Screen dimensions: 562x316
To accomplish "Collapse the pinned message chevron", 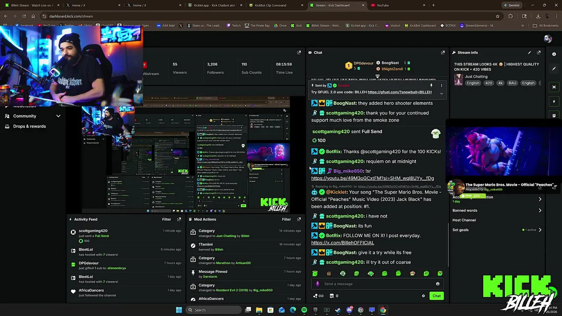I will coord(442,93).
